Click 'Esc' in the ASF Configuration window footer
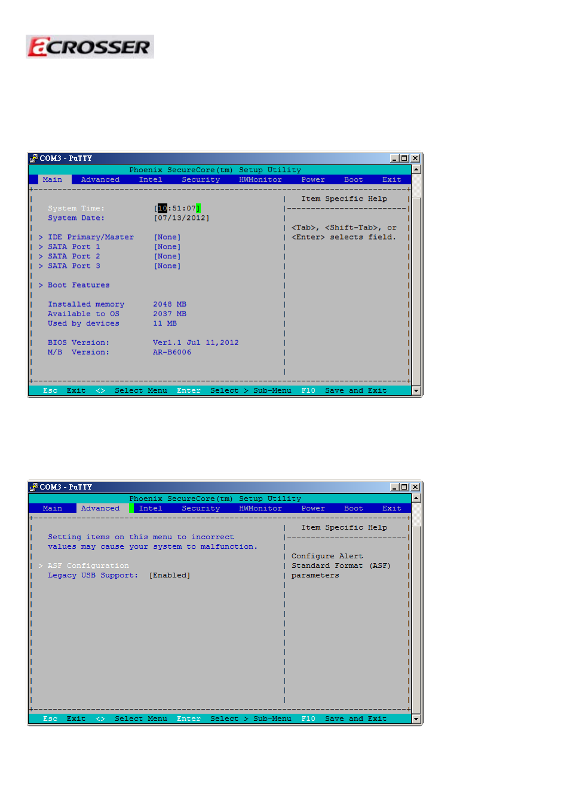Screen dimensions: 570x807 [x=50, y=719]
